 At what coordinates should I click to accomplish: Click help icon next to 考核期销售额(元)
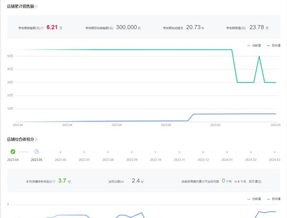[42, 28]
